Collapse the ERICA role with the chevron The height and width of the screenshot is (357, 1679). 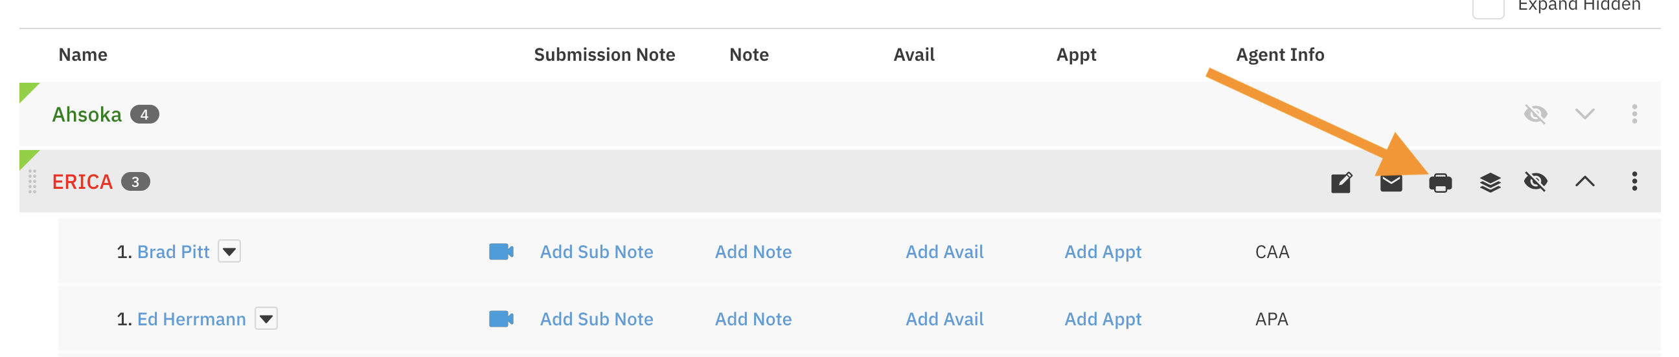tap(1584, 182)
